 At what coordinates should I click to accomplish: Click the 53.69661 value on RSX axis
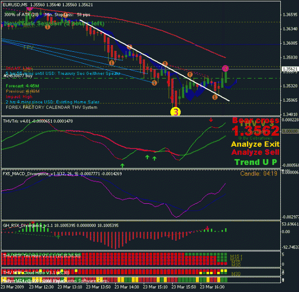pyautogui.click(x=290, y=224)
